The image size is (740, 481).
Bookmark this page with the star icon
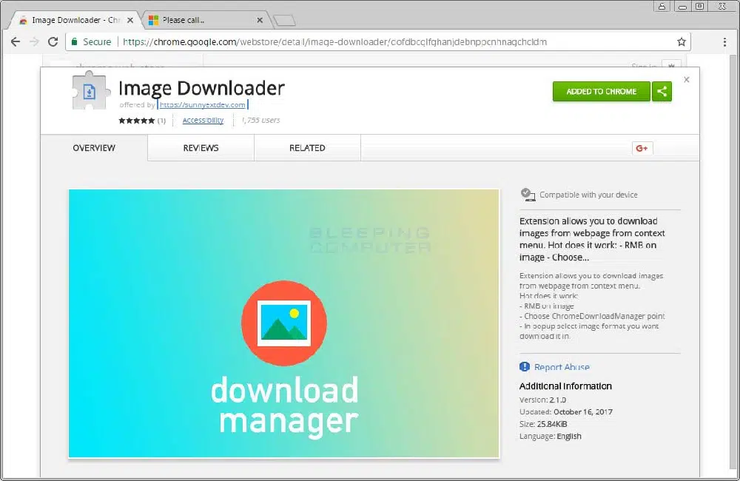(682, 42)
